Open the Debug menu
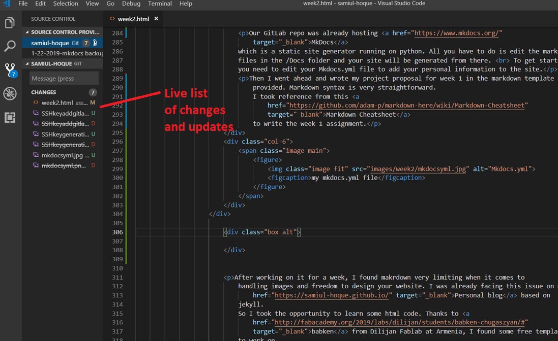 [131, 4]
